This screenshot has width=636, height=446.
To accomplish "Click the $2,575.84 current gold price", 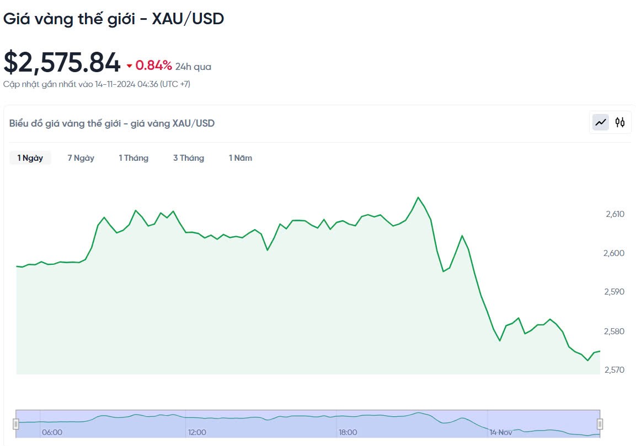I will point(62,62).
